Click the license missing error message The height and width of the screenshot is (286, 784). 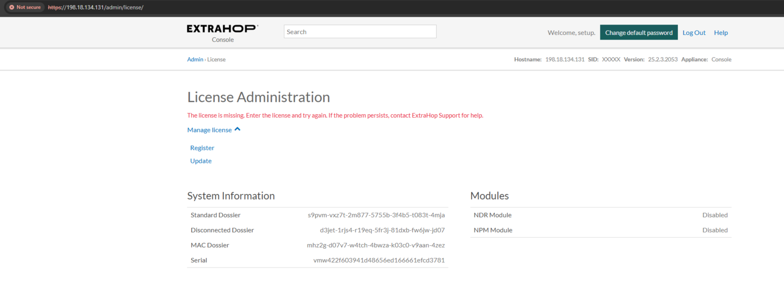pos(335,115)
